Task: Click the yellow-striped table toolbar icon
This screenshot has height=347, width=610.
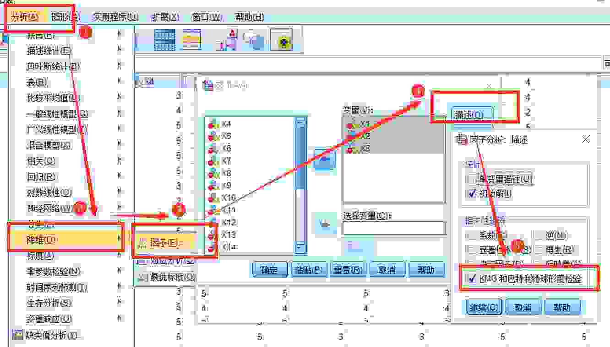Action: point(192,40)
